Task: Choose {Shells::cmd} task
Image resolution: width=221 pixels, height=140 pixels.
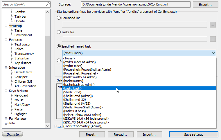Action: tap(139, 92)
